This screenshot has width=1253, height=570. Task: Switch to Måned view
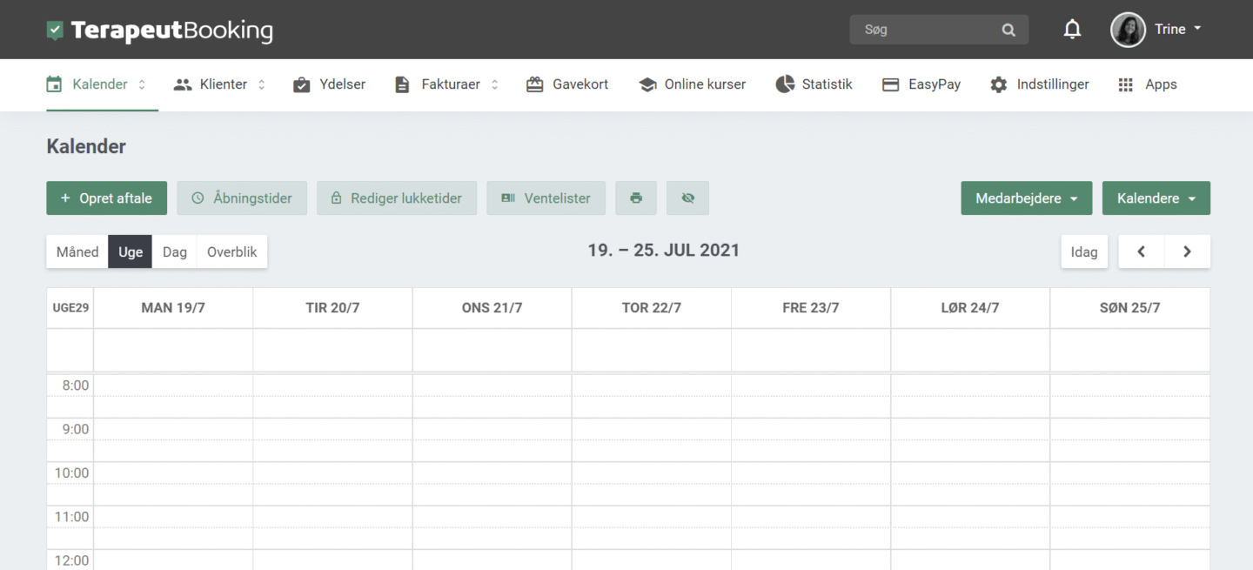point(77,251)
